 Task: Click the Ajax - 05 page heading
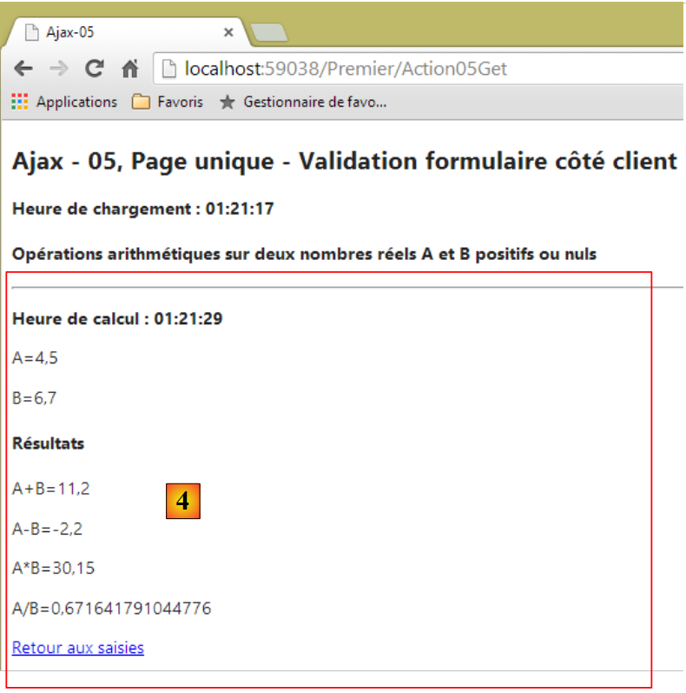[x=344, y=161]
